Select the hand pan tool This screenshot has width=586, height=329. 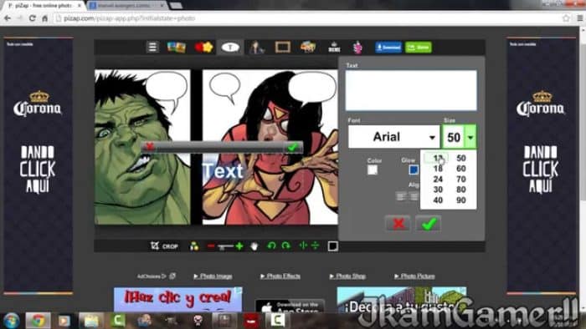254,245
